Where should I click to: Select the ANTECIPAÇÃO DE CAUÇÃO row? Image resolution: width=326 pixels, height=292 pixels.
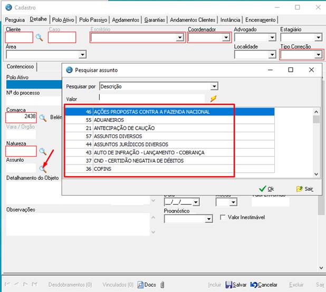click(170, 128)
